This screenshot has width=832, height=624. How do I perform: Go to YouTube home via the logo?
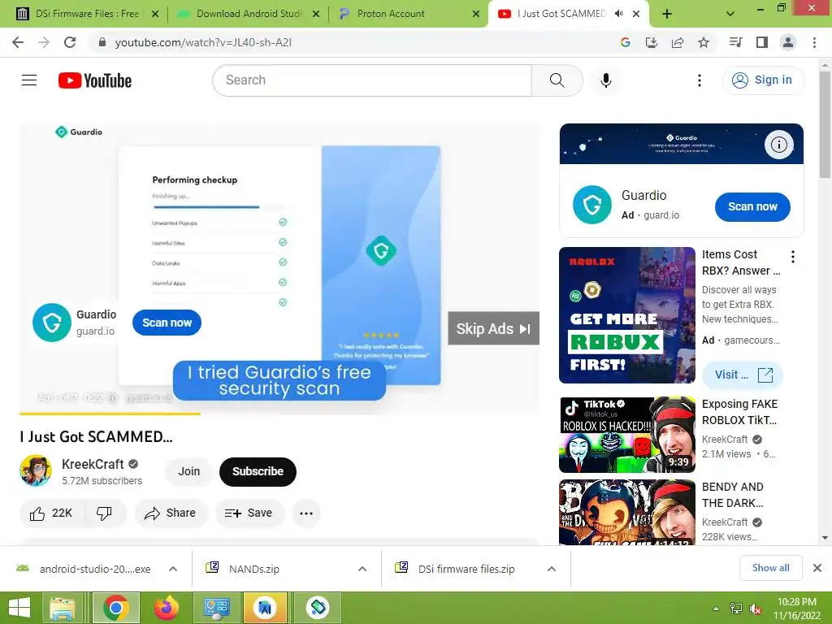[x=95, y=80]
